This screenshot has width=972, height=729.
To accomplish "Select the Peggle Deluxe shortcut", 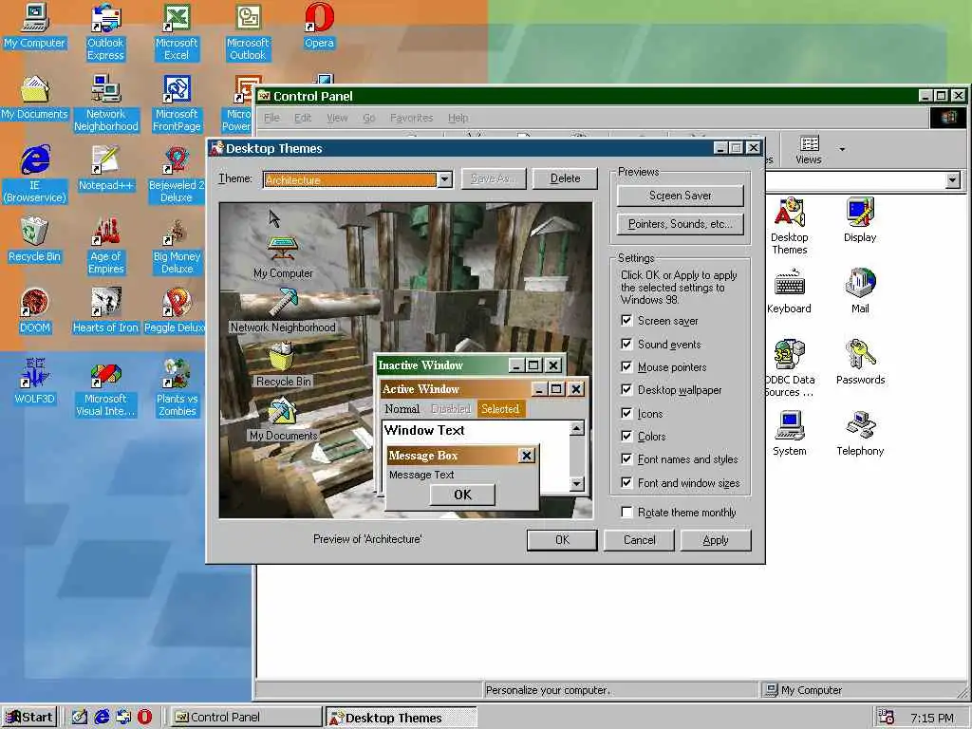I will click(x=176, y=311).
